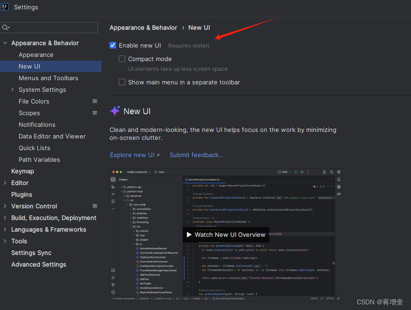Viewport: 411px width, 310px height.
Task: Check Show main menu in a separate toolbar
Action: pyautogui.click(x=122, y=82)
